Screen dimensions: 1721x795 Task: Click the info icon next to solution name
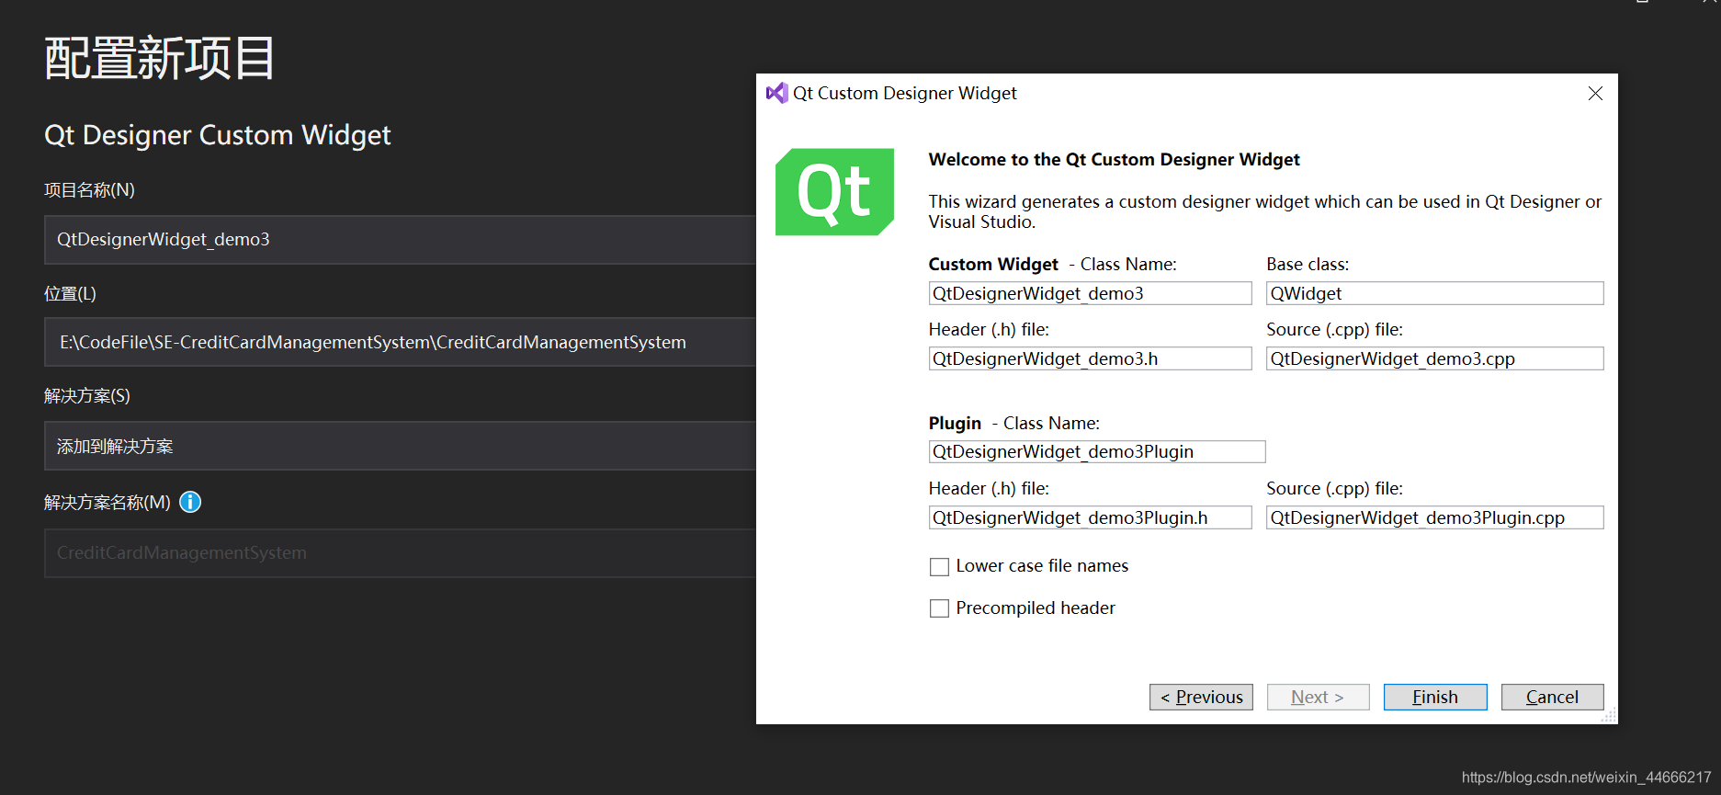(x=190, y=502)
